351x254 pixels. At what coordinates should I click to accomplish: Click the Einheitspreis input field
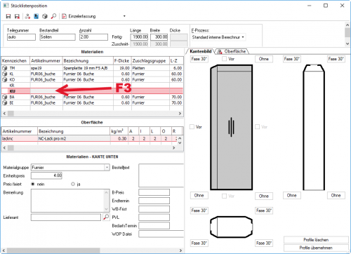[x=46, y=175]
